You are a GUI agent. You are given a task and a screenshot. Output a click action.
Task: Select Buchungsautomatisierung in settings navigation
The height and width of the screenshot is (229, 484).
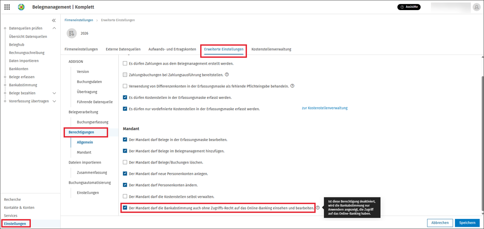pyautogui.click(x=89, y=182)
